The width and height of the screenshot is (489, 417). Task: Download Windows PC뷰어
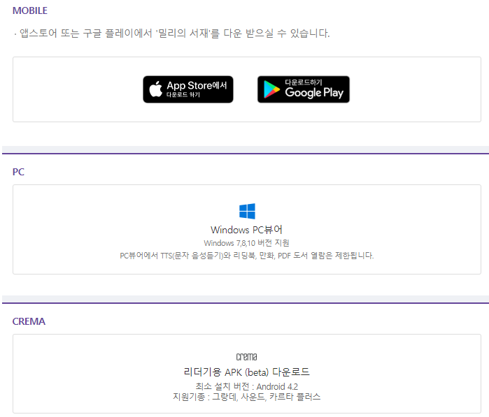click(246, 230)
